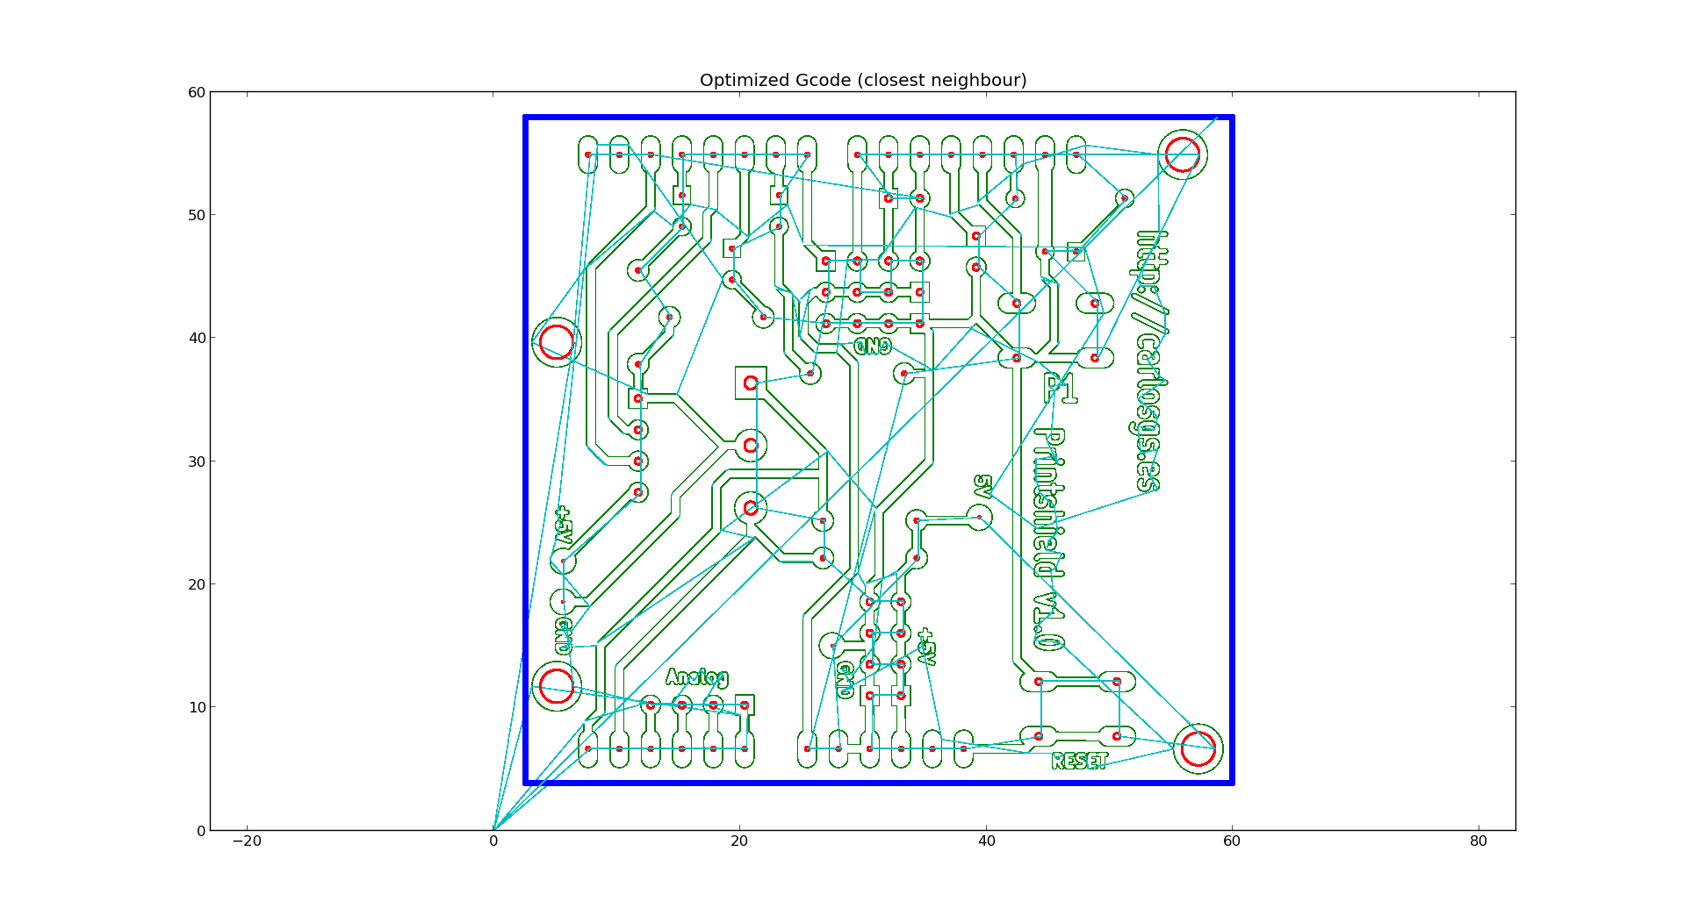Click the upper-left red mounting hole circle
The height and width of the screenshot is (923, 1684).
(556, 342)
